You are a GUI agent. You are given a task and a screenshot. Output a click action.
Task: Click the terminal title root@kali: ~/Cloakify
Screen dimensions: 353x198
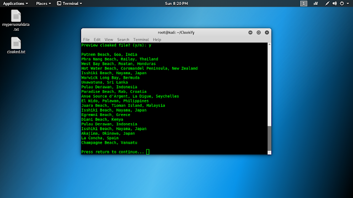176,32
